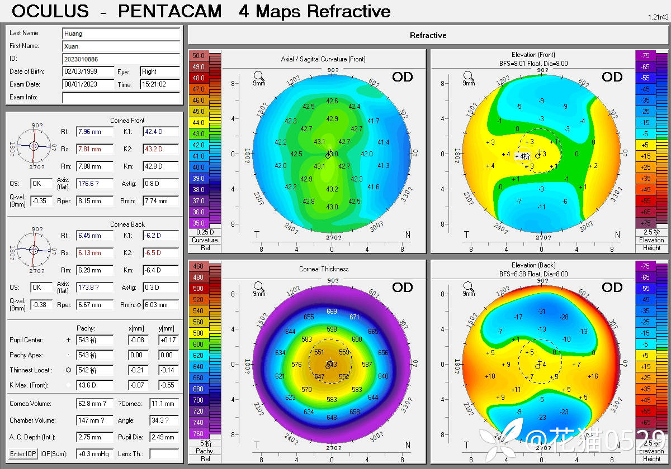671x469 pixels.
Task: Click the Cornea Back QS OK field
Action: click(41, 288)
